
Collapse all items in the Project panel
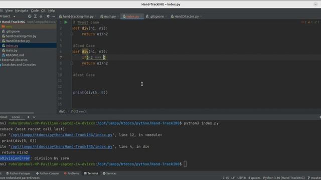(41, 16)
